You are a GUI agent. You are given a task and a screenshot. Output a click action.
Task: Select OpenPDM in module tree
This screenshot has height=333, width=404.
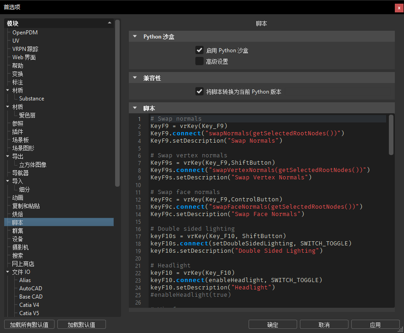point(25,33)
